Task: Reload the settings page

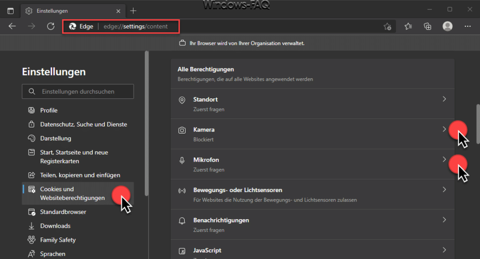Action: [x=51, y=26]
